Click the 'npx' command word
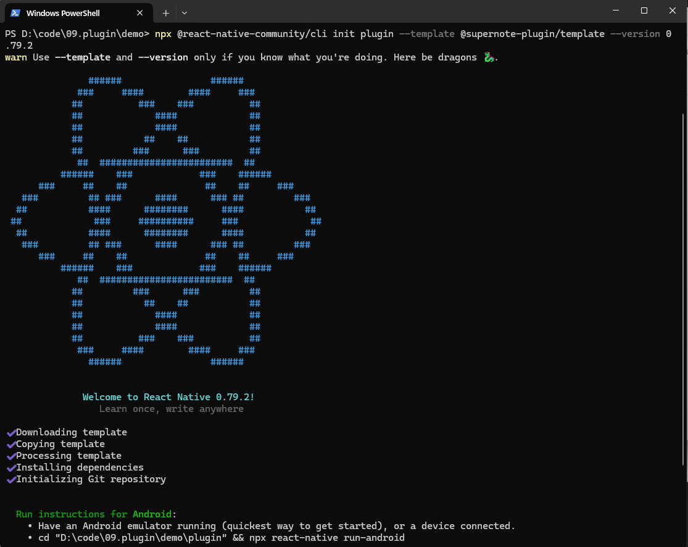This screenshot has width=688, height=547. point(163,34)
